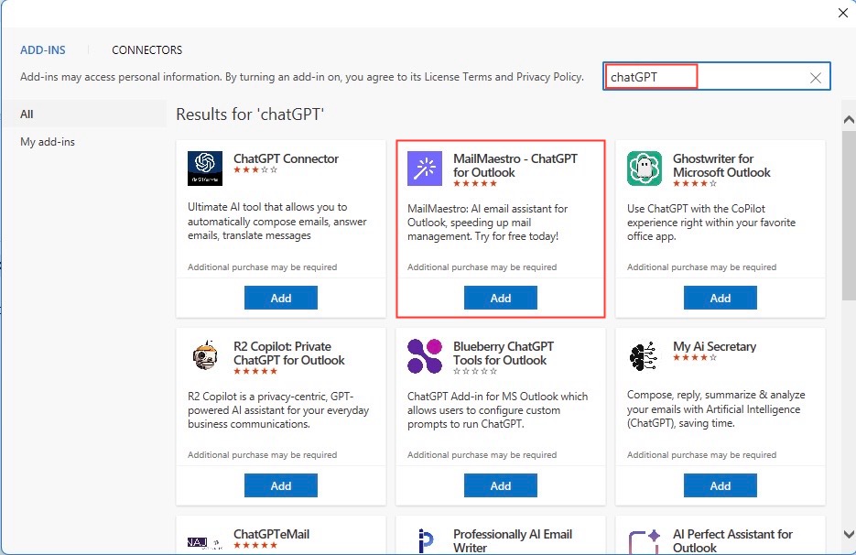Add the My Ai Secretary add-in
This screenshot has width=856, height=555.
pos(721,485)
